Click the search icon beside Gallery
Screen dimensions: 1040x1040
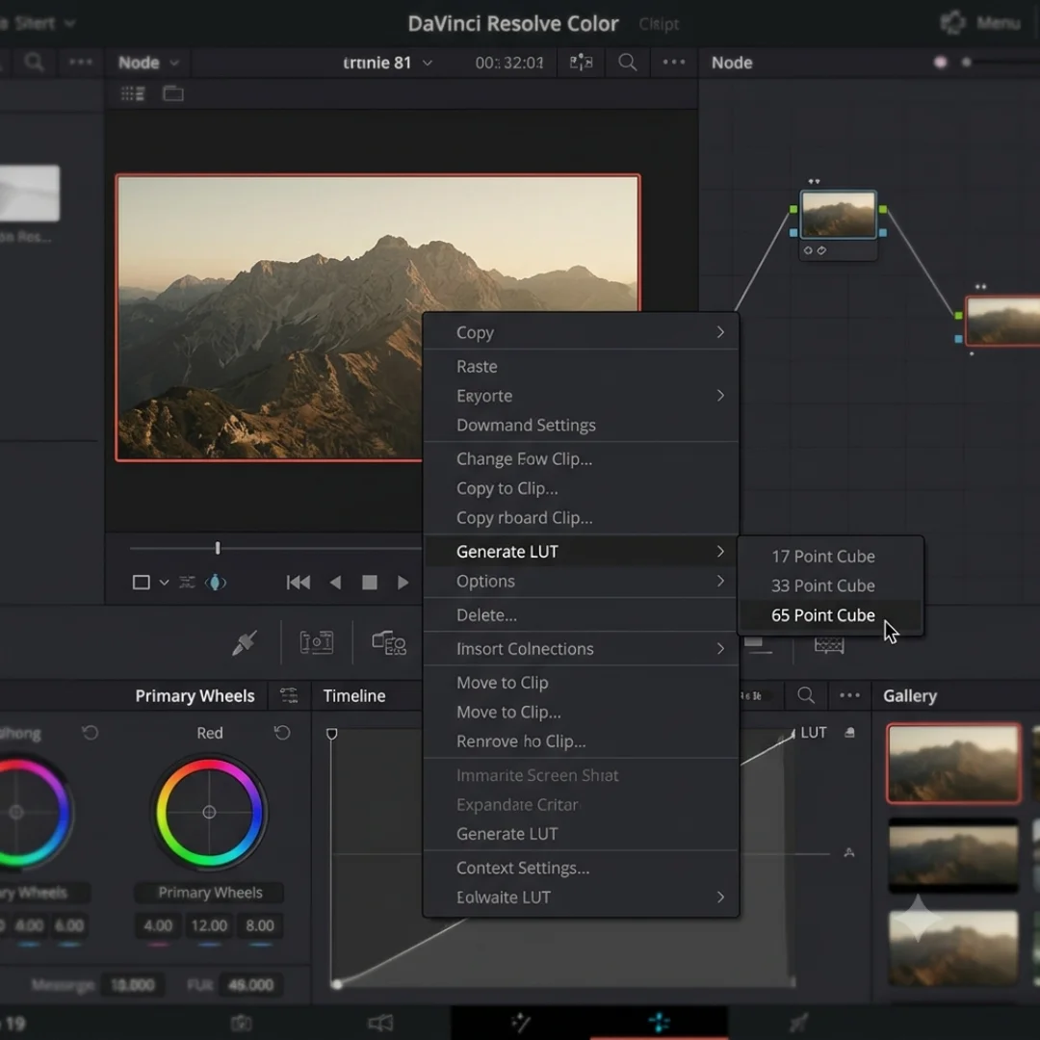[806, 695]
